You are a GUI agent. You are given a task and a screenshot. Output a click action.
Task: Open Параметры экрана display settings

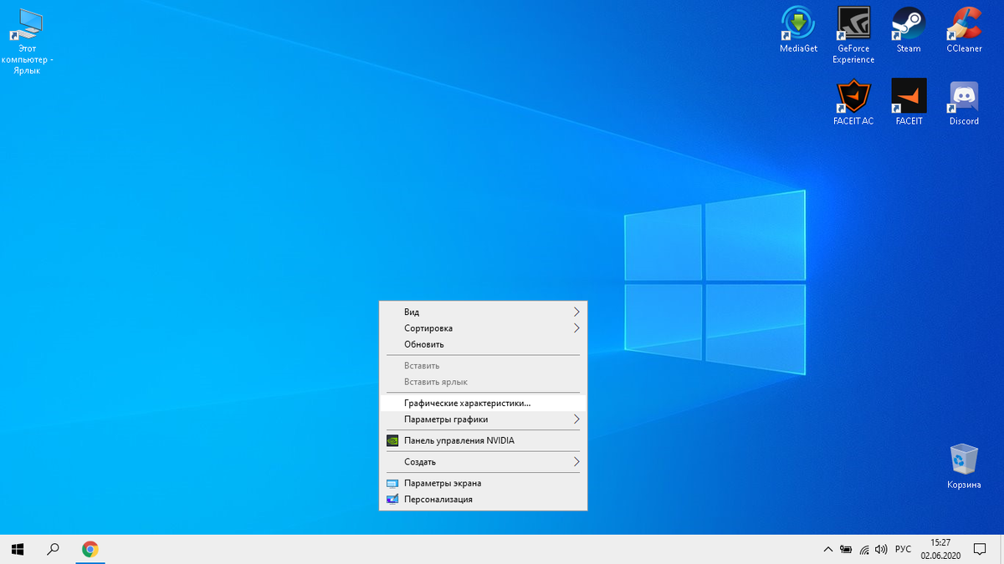click(x=483, y=483)
